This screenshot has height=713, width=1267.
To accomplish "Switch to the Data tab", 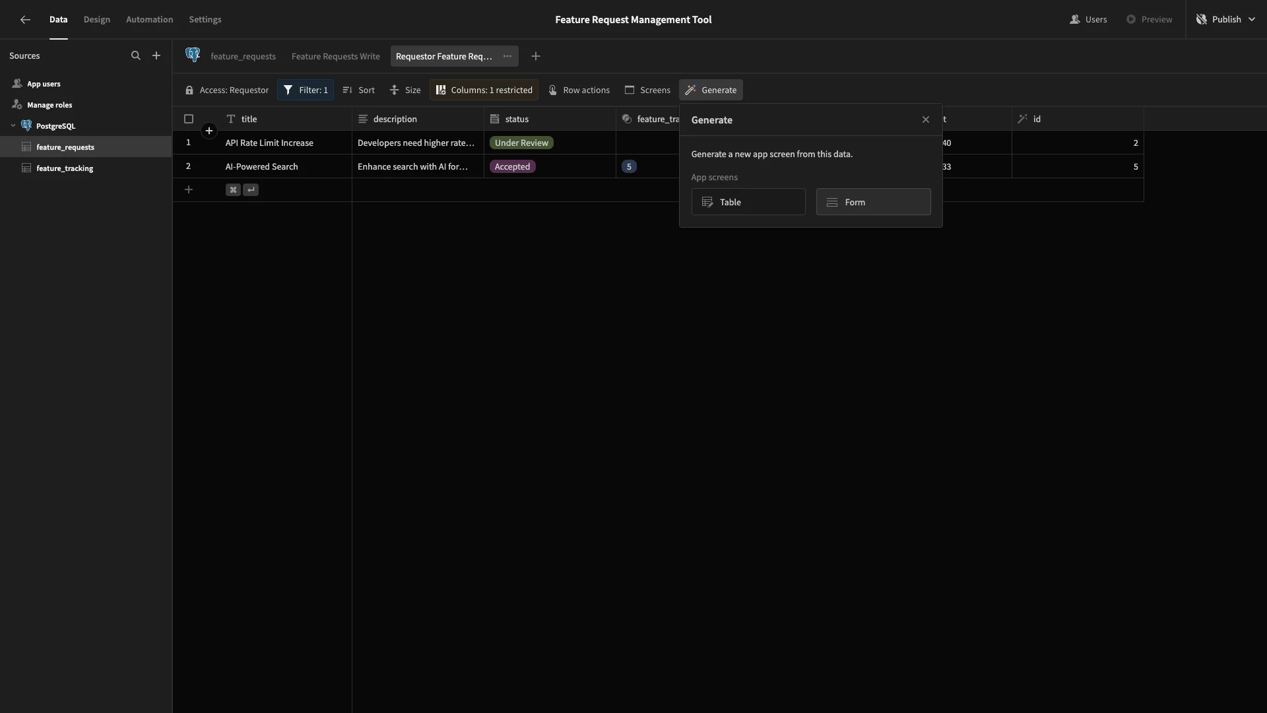I will (58, 20).
